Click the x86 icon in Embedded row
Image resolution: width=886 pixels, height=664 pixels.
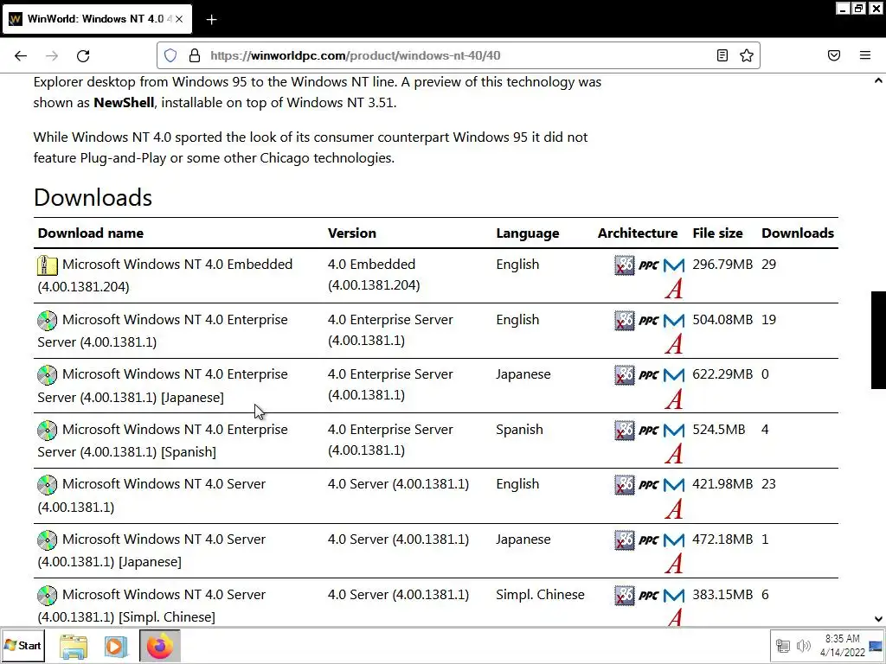tap(625, 265)
